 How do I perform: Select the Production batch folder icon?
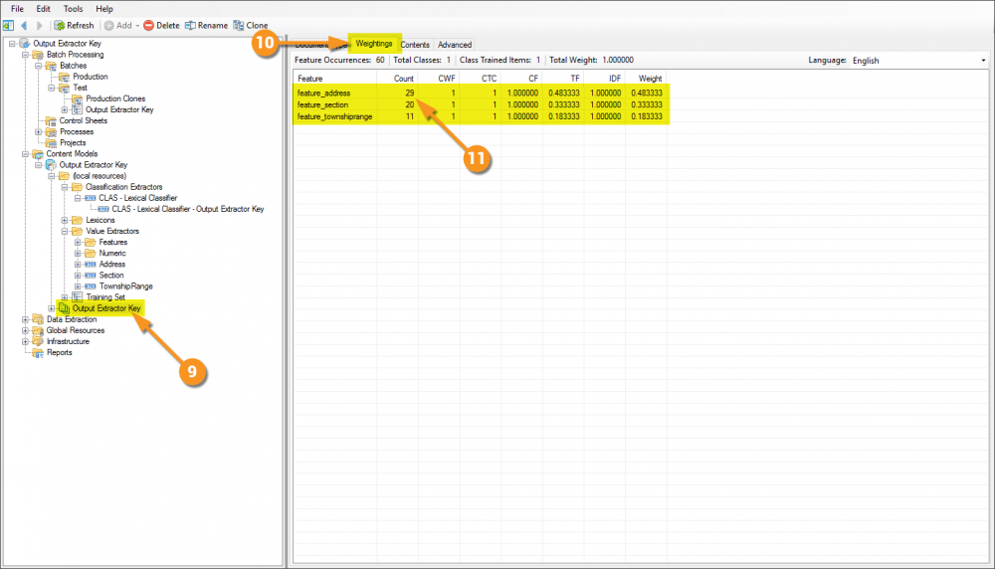point(64,77)
